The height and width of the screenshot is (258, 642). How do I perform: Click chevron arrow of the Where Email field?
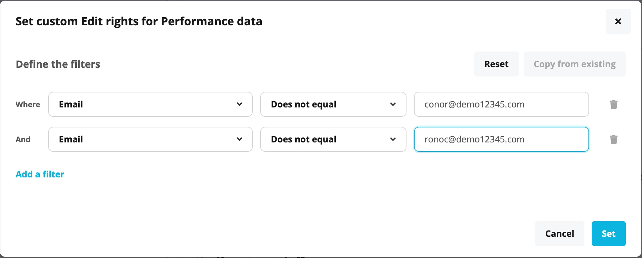[239, 104]
